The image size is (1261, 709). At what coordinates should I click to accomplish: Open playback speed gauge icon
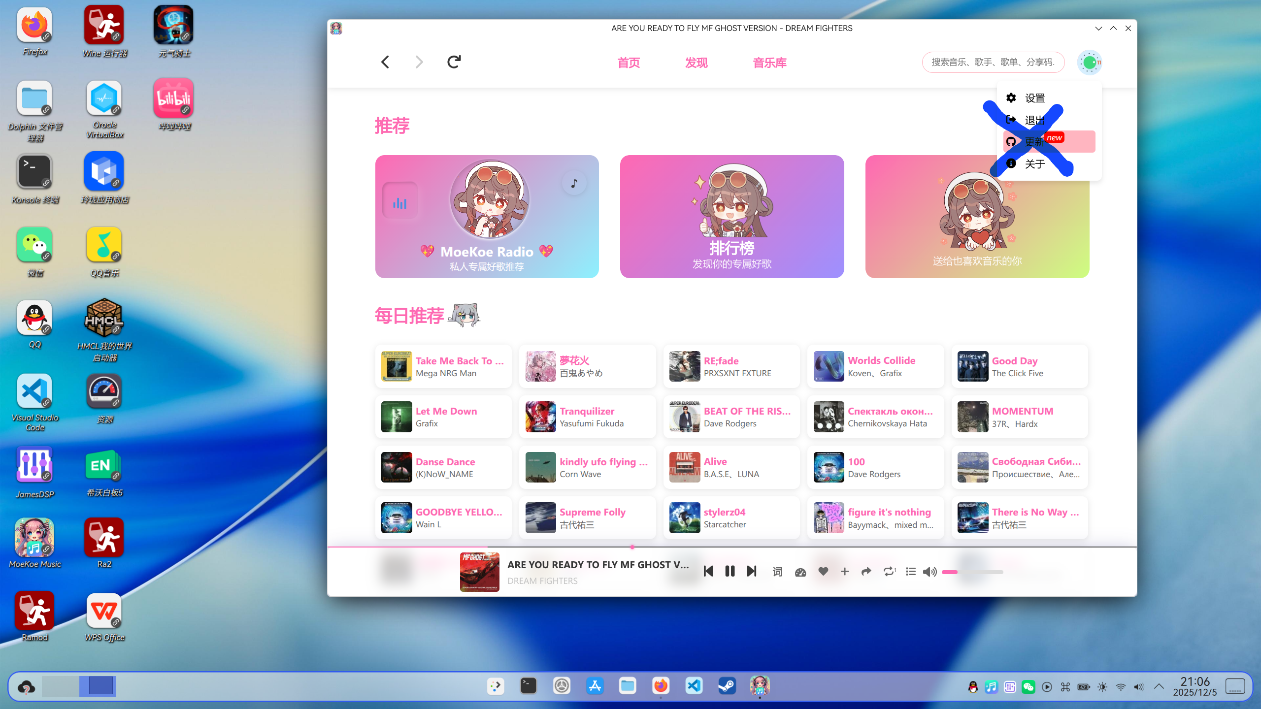coord(800,572)
